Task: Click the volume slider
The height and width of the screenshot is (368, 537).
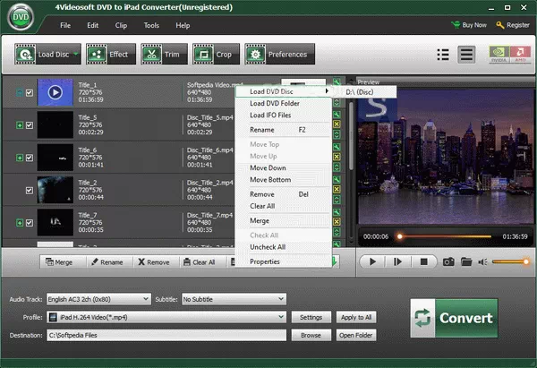Action: point(510,262)
